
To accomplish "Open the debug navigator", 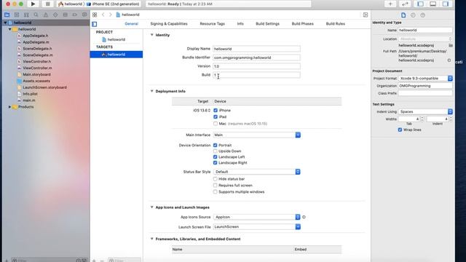I will (x=65, y=15).
